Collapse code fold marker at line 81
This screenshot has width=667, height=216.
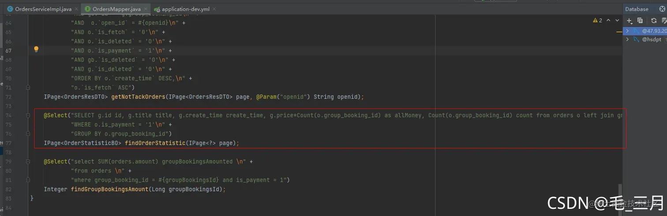27,180
